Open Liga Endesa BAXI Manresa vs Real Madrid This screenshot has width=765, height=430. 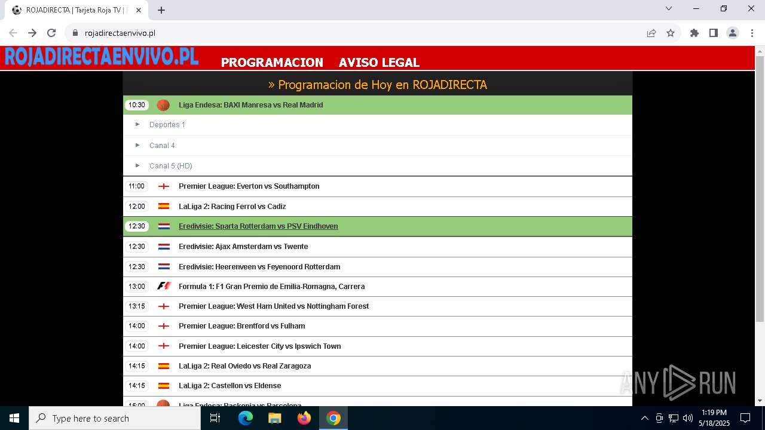pos(250,105)
